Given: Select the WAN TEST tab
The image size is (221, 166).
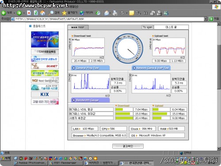Looking at the screenshot, I should (x=78, y=27).
